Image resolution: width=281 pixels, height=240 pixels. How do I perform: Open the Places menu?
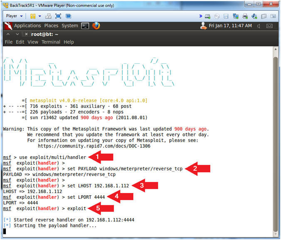[x=51, y=26]
